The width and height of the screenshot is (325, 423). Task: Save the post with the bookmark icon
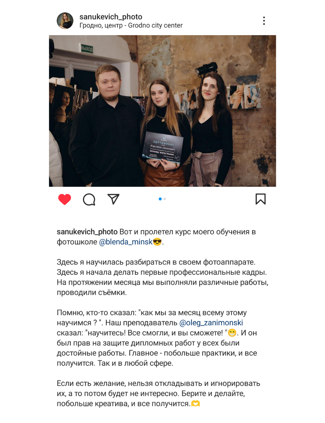pyautogui.click(x=261, y=199)
